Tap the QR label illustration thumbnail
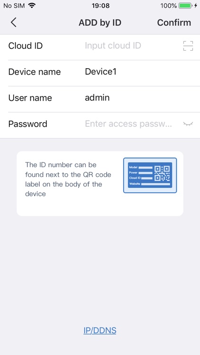Viewport: 200px width, 355px height. 150,175
